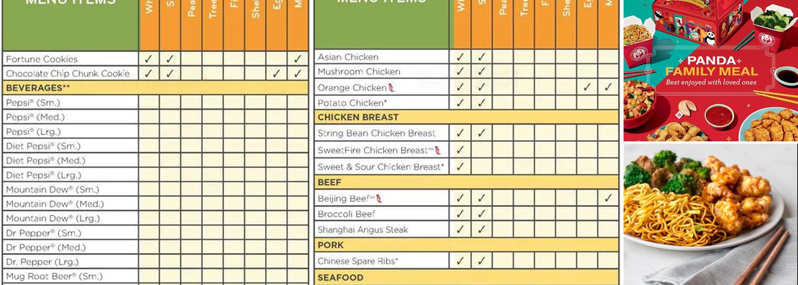798x285 pixels.
Task: Select the CHICKEN BREAST section header
Action: (x=358, y=117)
